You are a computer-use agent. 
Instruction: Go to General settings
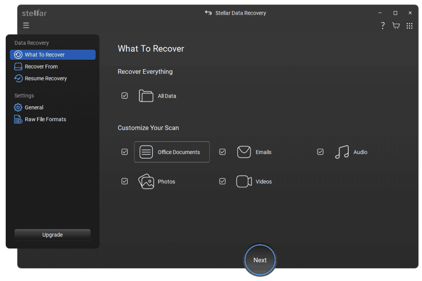coord(34,107)
